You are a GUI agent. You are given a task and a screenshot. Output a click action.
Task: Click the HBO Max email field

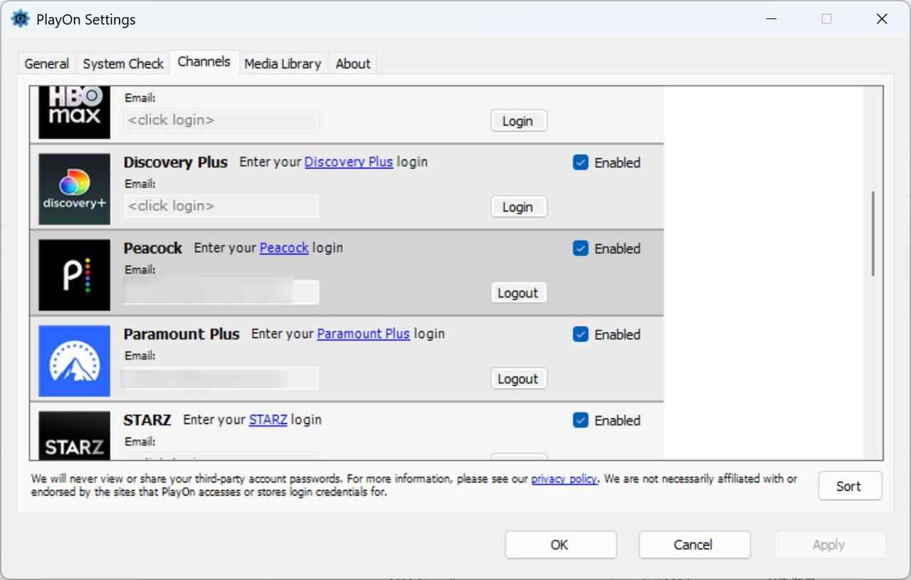(x=221, y=120)
